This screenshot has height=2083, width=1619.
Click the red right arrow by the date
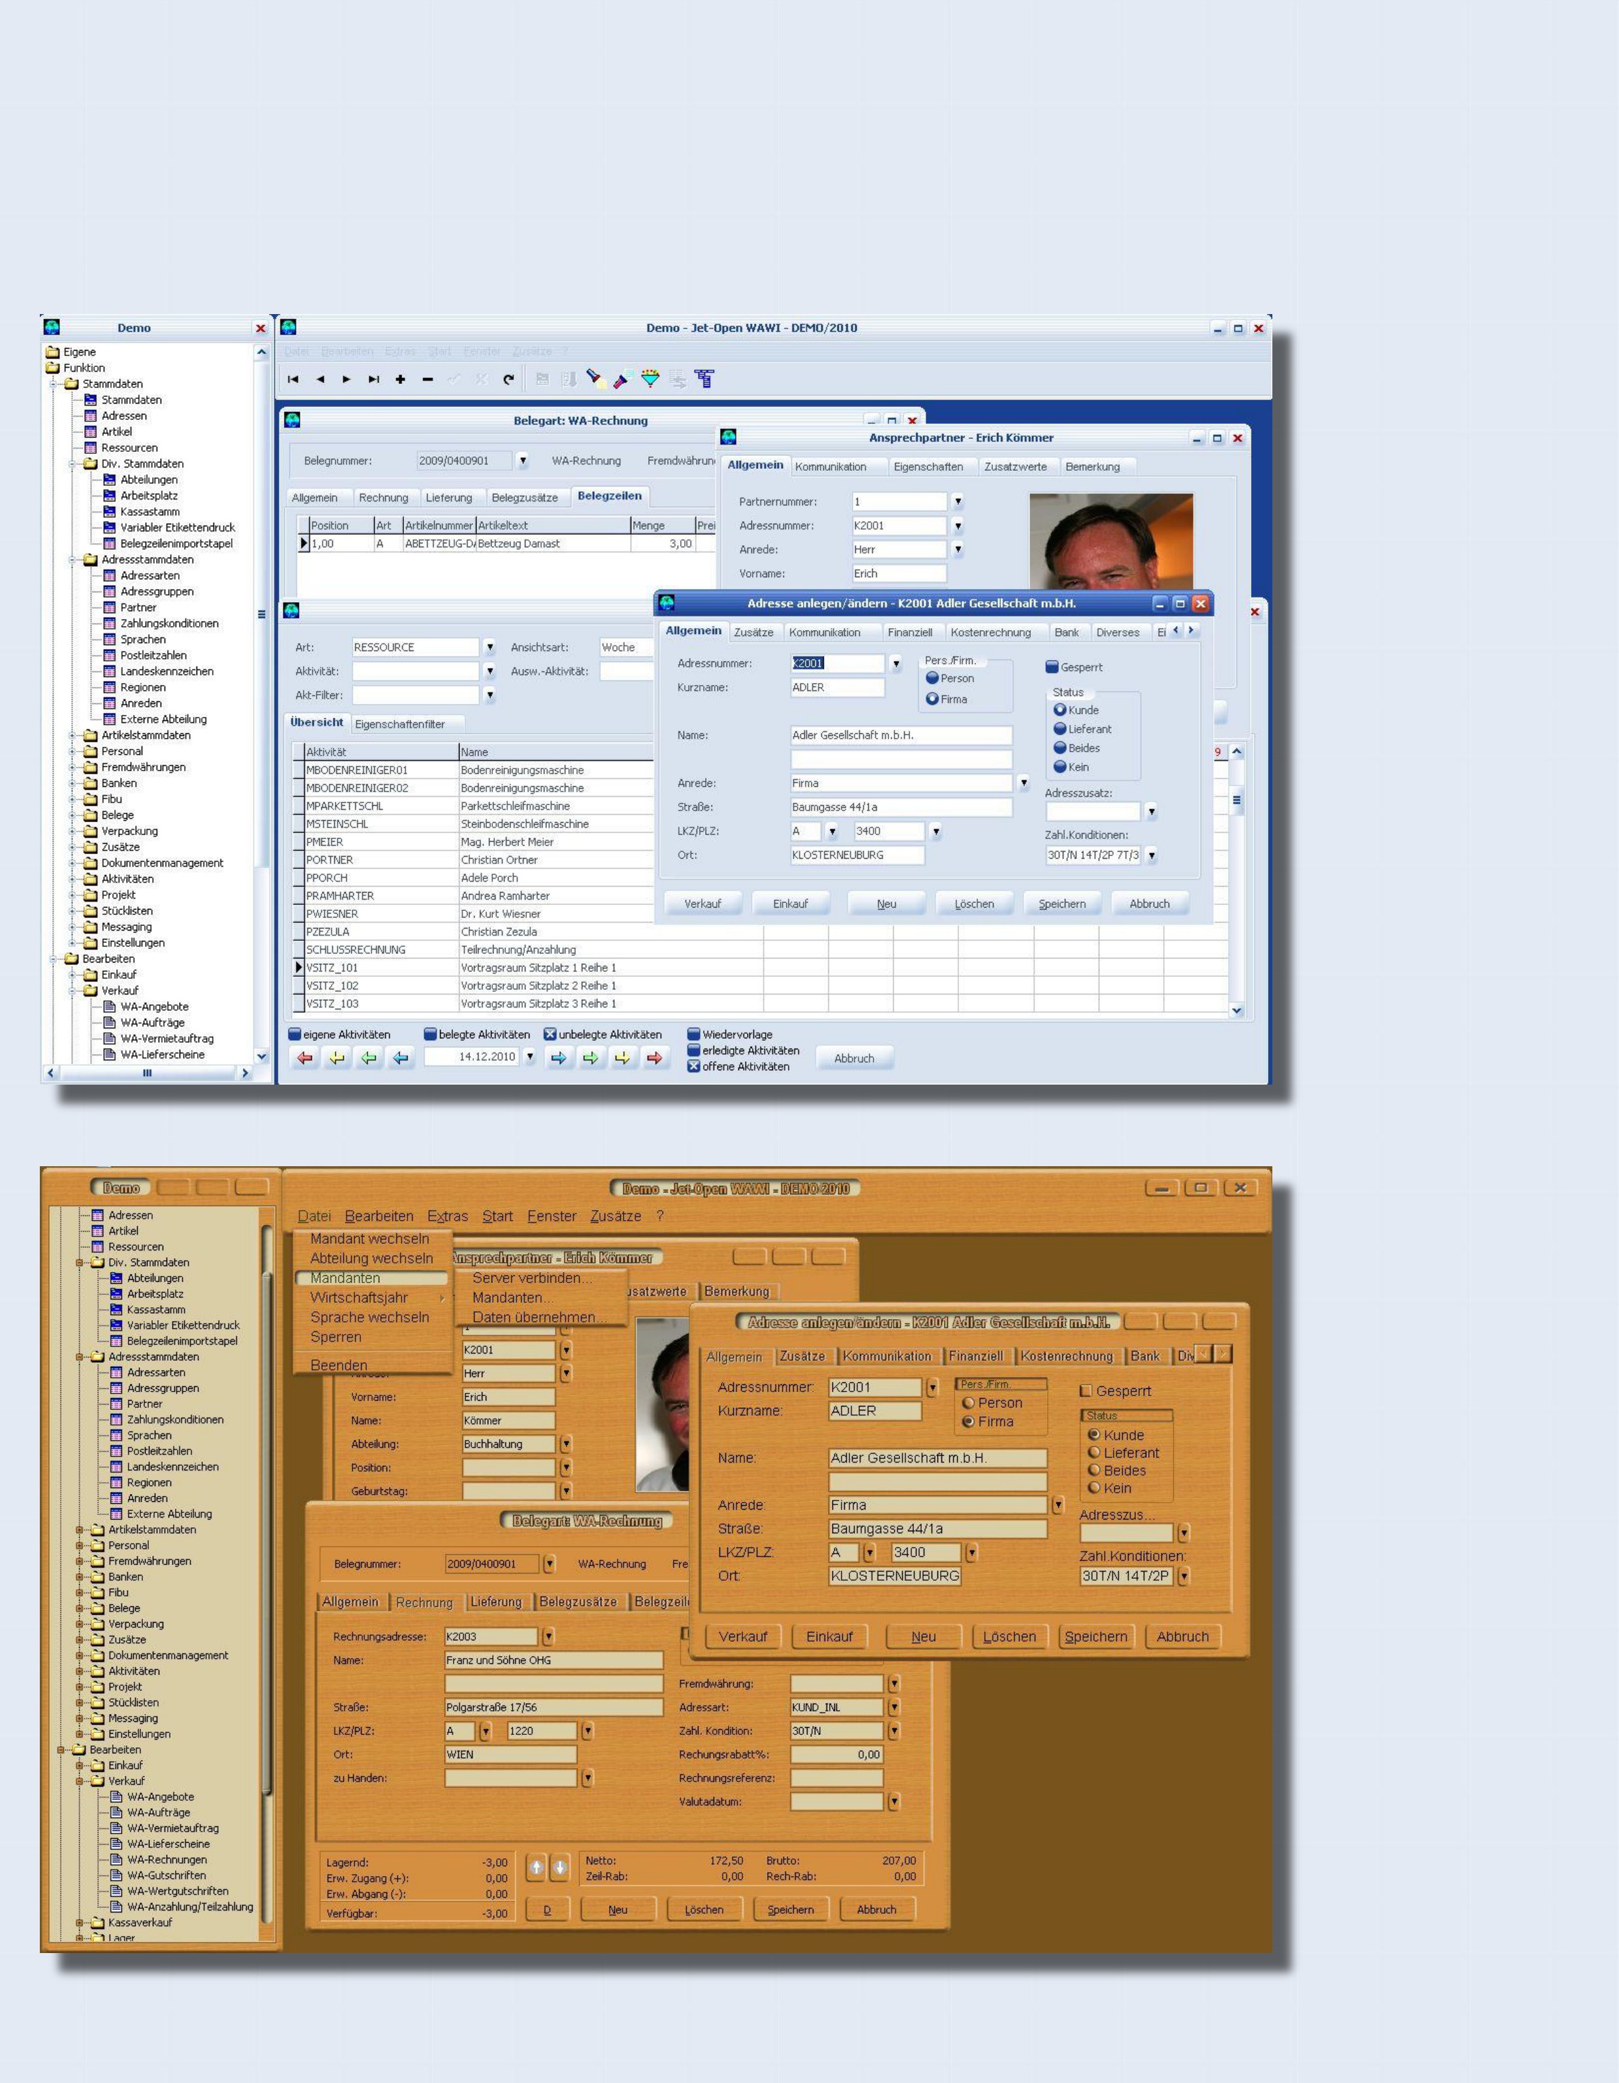(654, 1058)
